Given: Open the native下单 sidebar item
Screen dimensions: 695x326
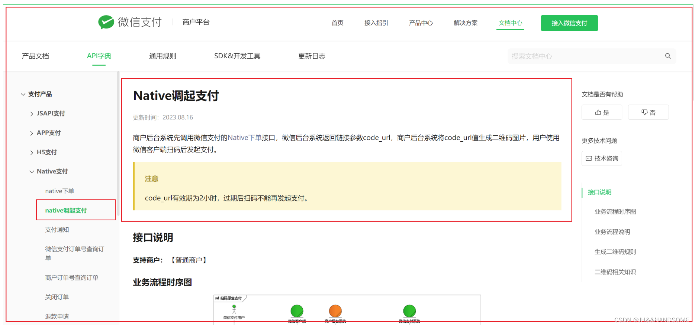Looking at the screenshot, I should point(59,191).
